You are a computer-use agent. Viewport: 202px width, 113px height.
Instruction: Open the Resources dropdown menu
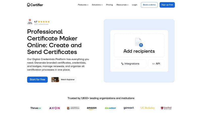pyautogui.click(x=122, y=5)
